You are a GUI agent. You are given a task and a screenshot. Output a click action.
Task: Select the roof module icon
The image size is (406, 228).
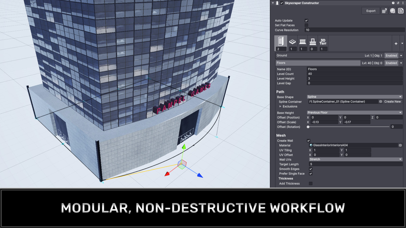[x=292, y=41]
